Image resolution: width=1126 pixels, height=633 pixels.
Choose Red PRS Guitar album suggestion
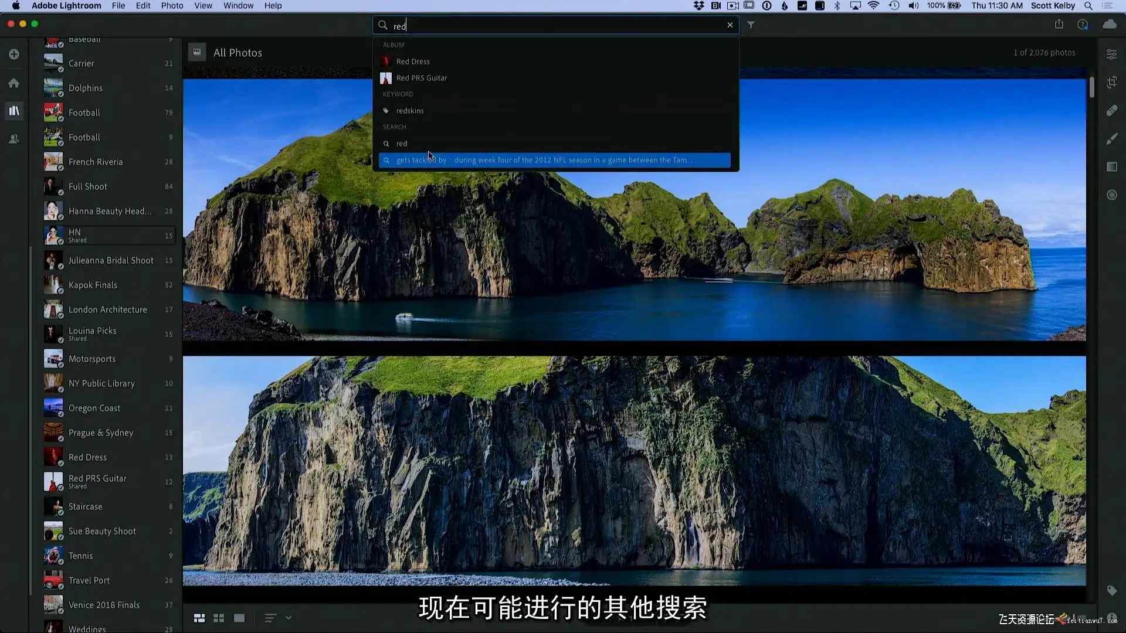[x=555, y=78]
